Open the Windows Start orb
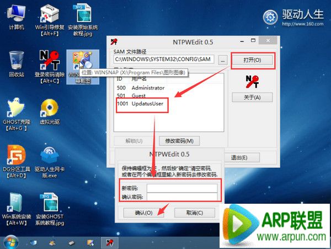 tap(10, 242)
